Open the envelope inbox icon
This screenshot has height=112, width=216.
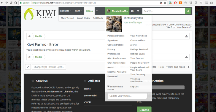pyautogui.click(x=132, y=11)
